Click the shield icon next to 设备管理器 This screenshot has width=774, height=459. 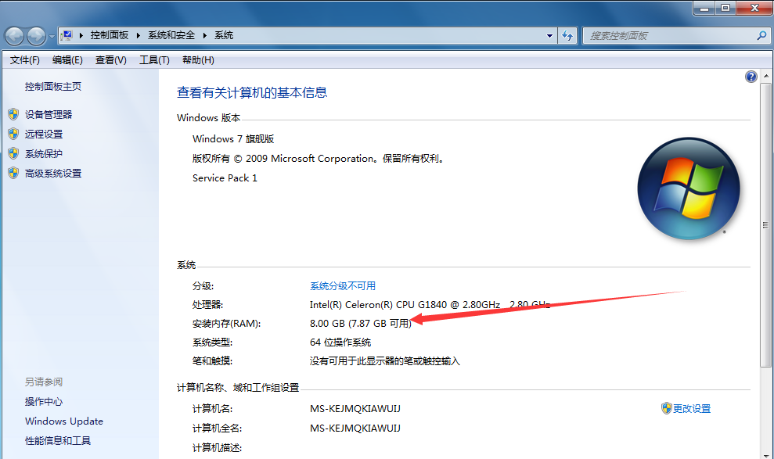13,114
